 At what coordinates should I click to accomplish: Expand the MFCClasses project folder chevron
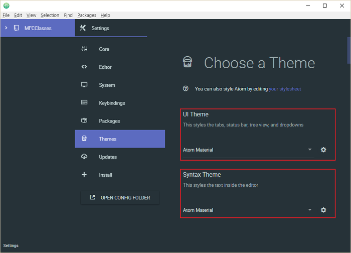(x=6, y=28)
